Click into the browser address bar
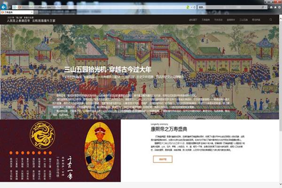Screen dimensions: 282x188 tap(94, 8)
